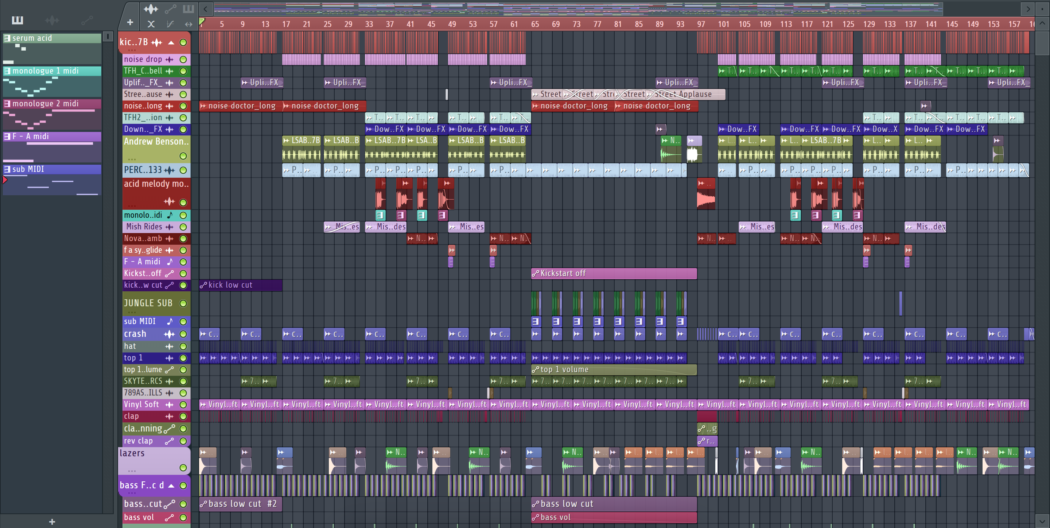Collapse the kic..7B track group arrow
Image resolution: width=1050 pixels, height=528 pixels.
[x=171, y=42]
